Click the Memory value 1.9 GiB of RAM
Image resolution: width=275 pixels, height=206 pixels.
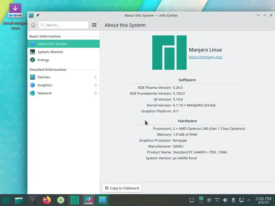[x=185, y=135]
